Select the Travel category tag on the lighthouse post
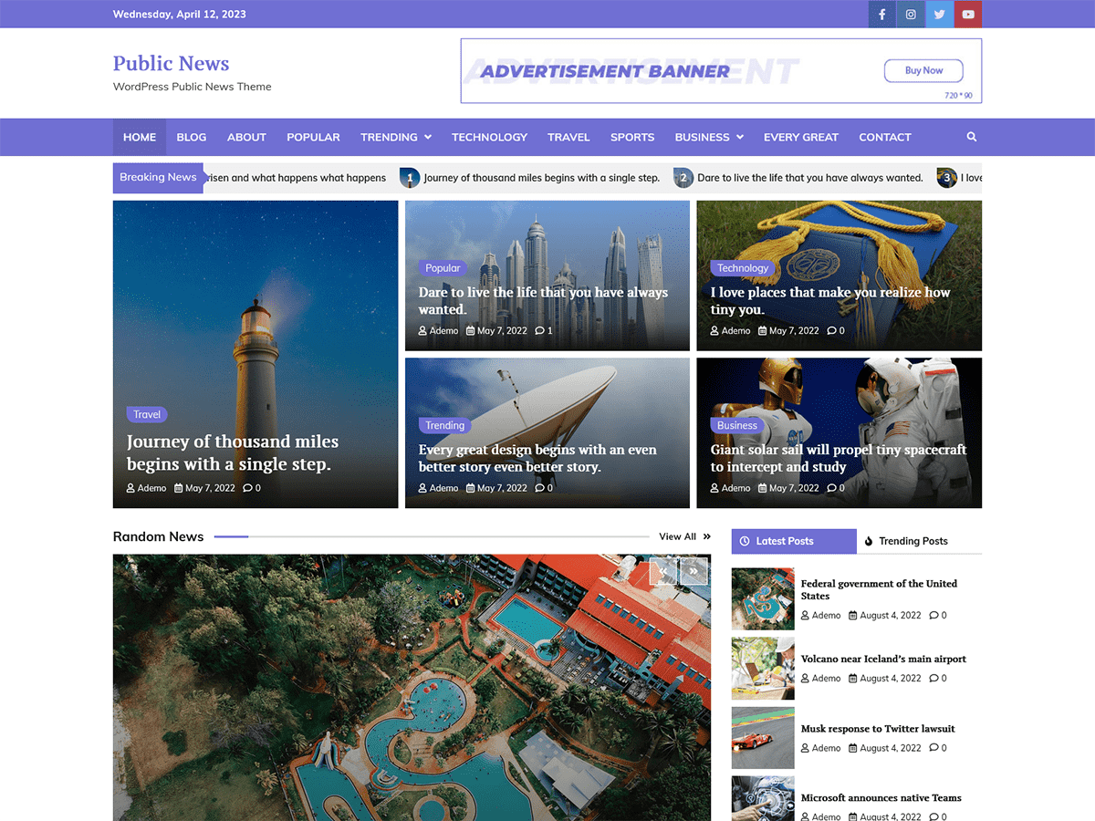Image resolution: width=1095 pixels, height=821 pixels. coord(147,414)
